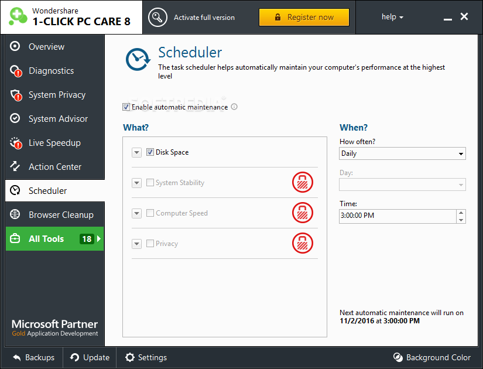Click the Overview target icon in sidebar
The height and width of the screenshot is (369, 483).
tap(15, 46)
